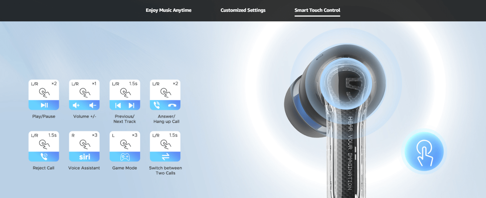Viewport: 486px width, 198px height.
Task: Click the Play/Pause control icon
Action: 44,95
